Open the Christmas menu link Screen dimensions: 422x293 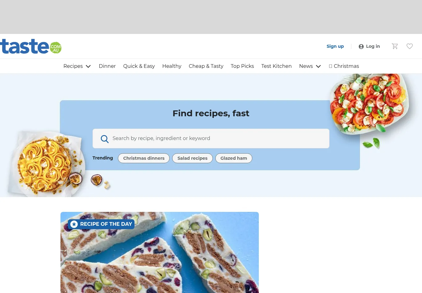coord(344,66)
